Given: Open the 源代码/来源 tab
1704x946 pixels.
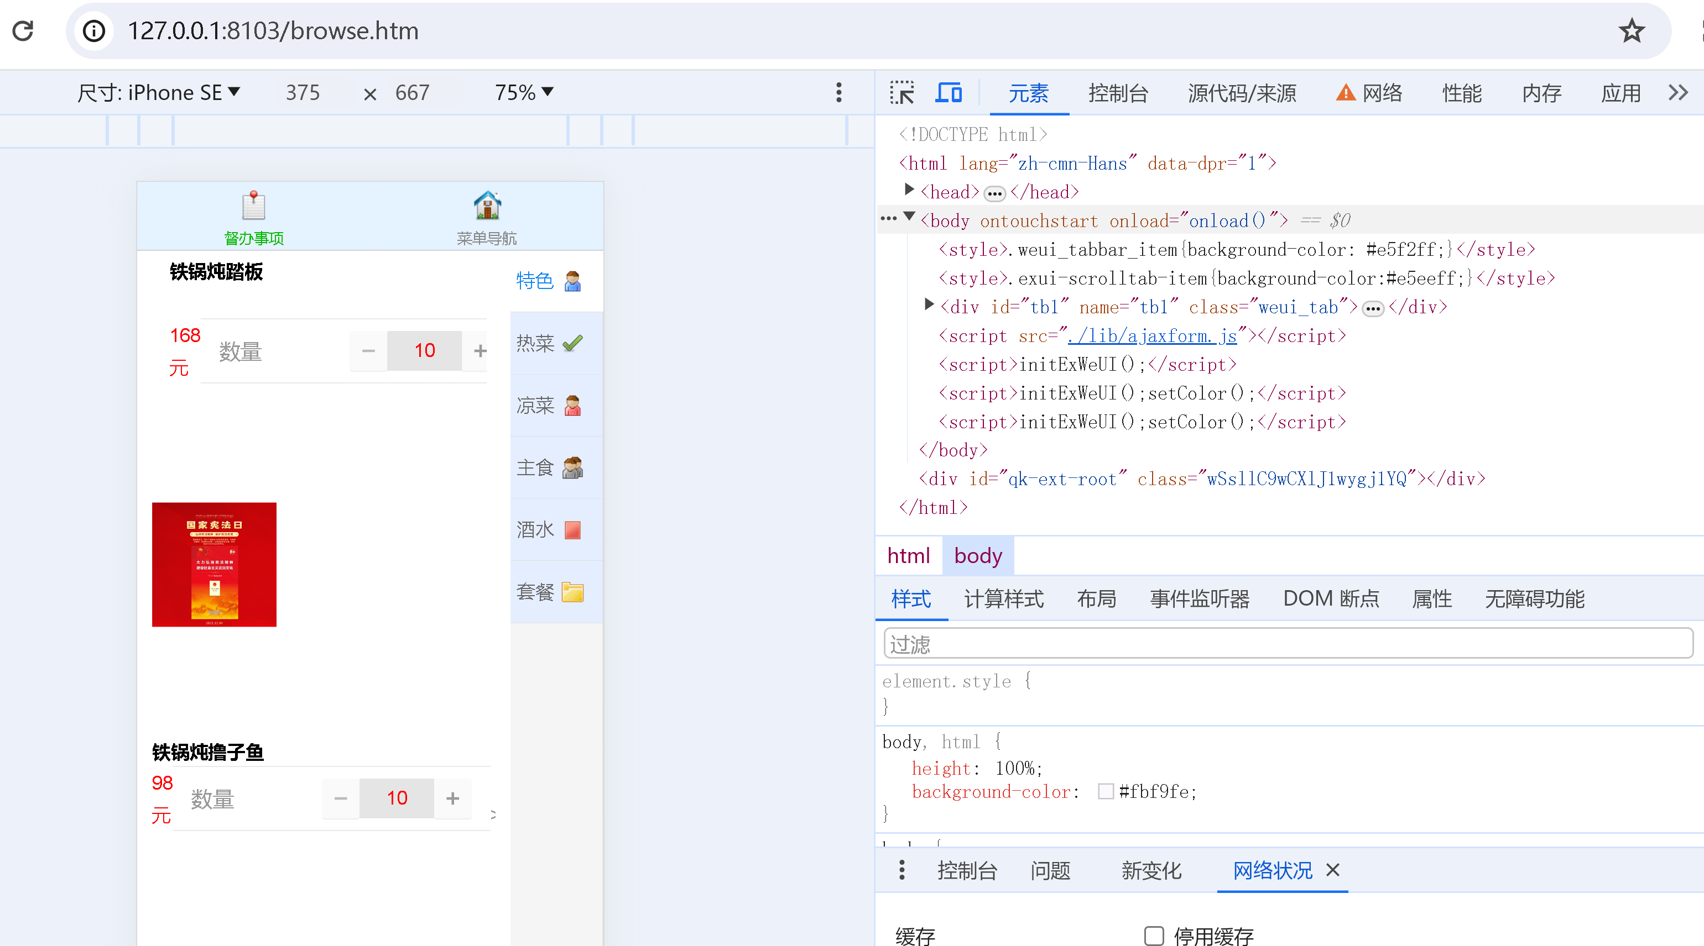Looking at the screenshot, I should click(1242, 93).
